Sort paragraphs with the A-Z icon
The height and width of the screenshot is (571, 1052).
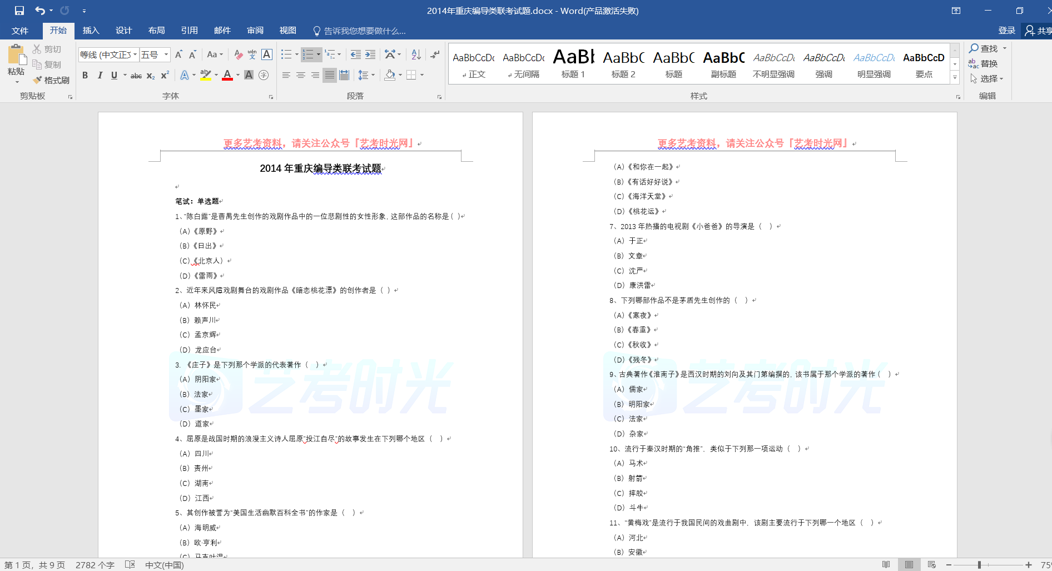point(416,54)
